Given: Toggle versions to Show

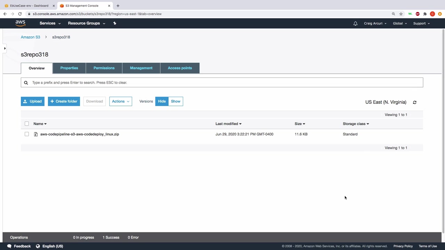Looking at the screenshot, I should [176, 101].
